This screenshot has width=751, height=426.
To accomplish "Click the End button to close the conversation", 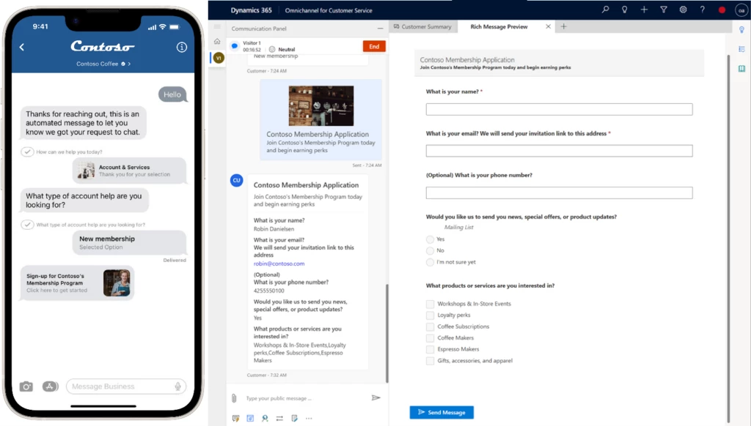I will click(x=373, y=45).
